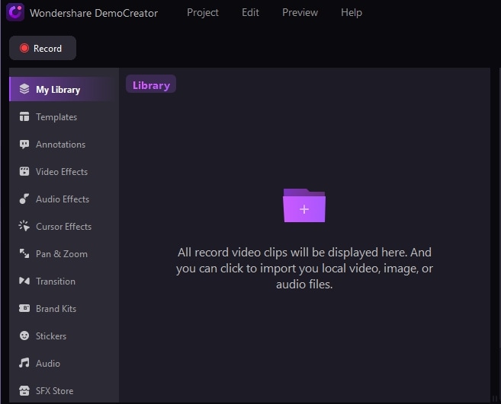The width and height of the screenshot is (501, 404).
Task: Start a recording with the Record button
Action: (x=43, y=48)
